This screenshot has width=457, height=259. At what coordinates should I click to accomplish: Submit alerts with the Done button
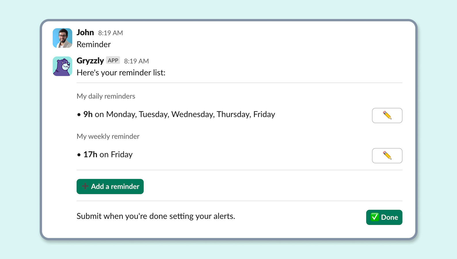click(x=384, y=217)
